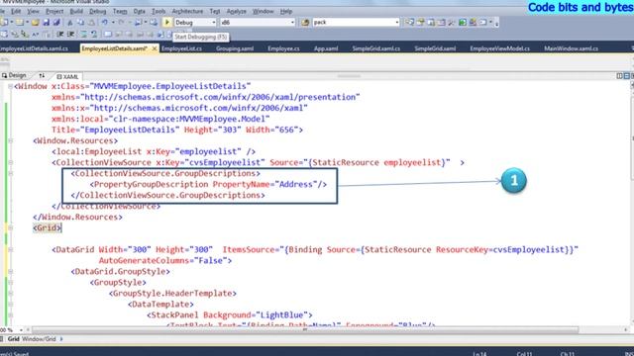This screenshot has width=634, height=356.
Task: Open the Build menu
Action: 76,11
